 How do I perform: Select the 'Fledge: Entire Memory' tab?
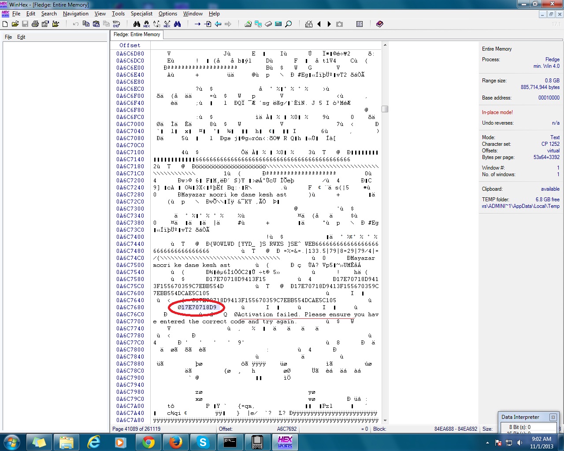point(137,34)
